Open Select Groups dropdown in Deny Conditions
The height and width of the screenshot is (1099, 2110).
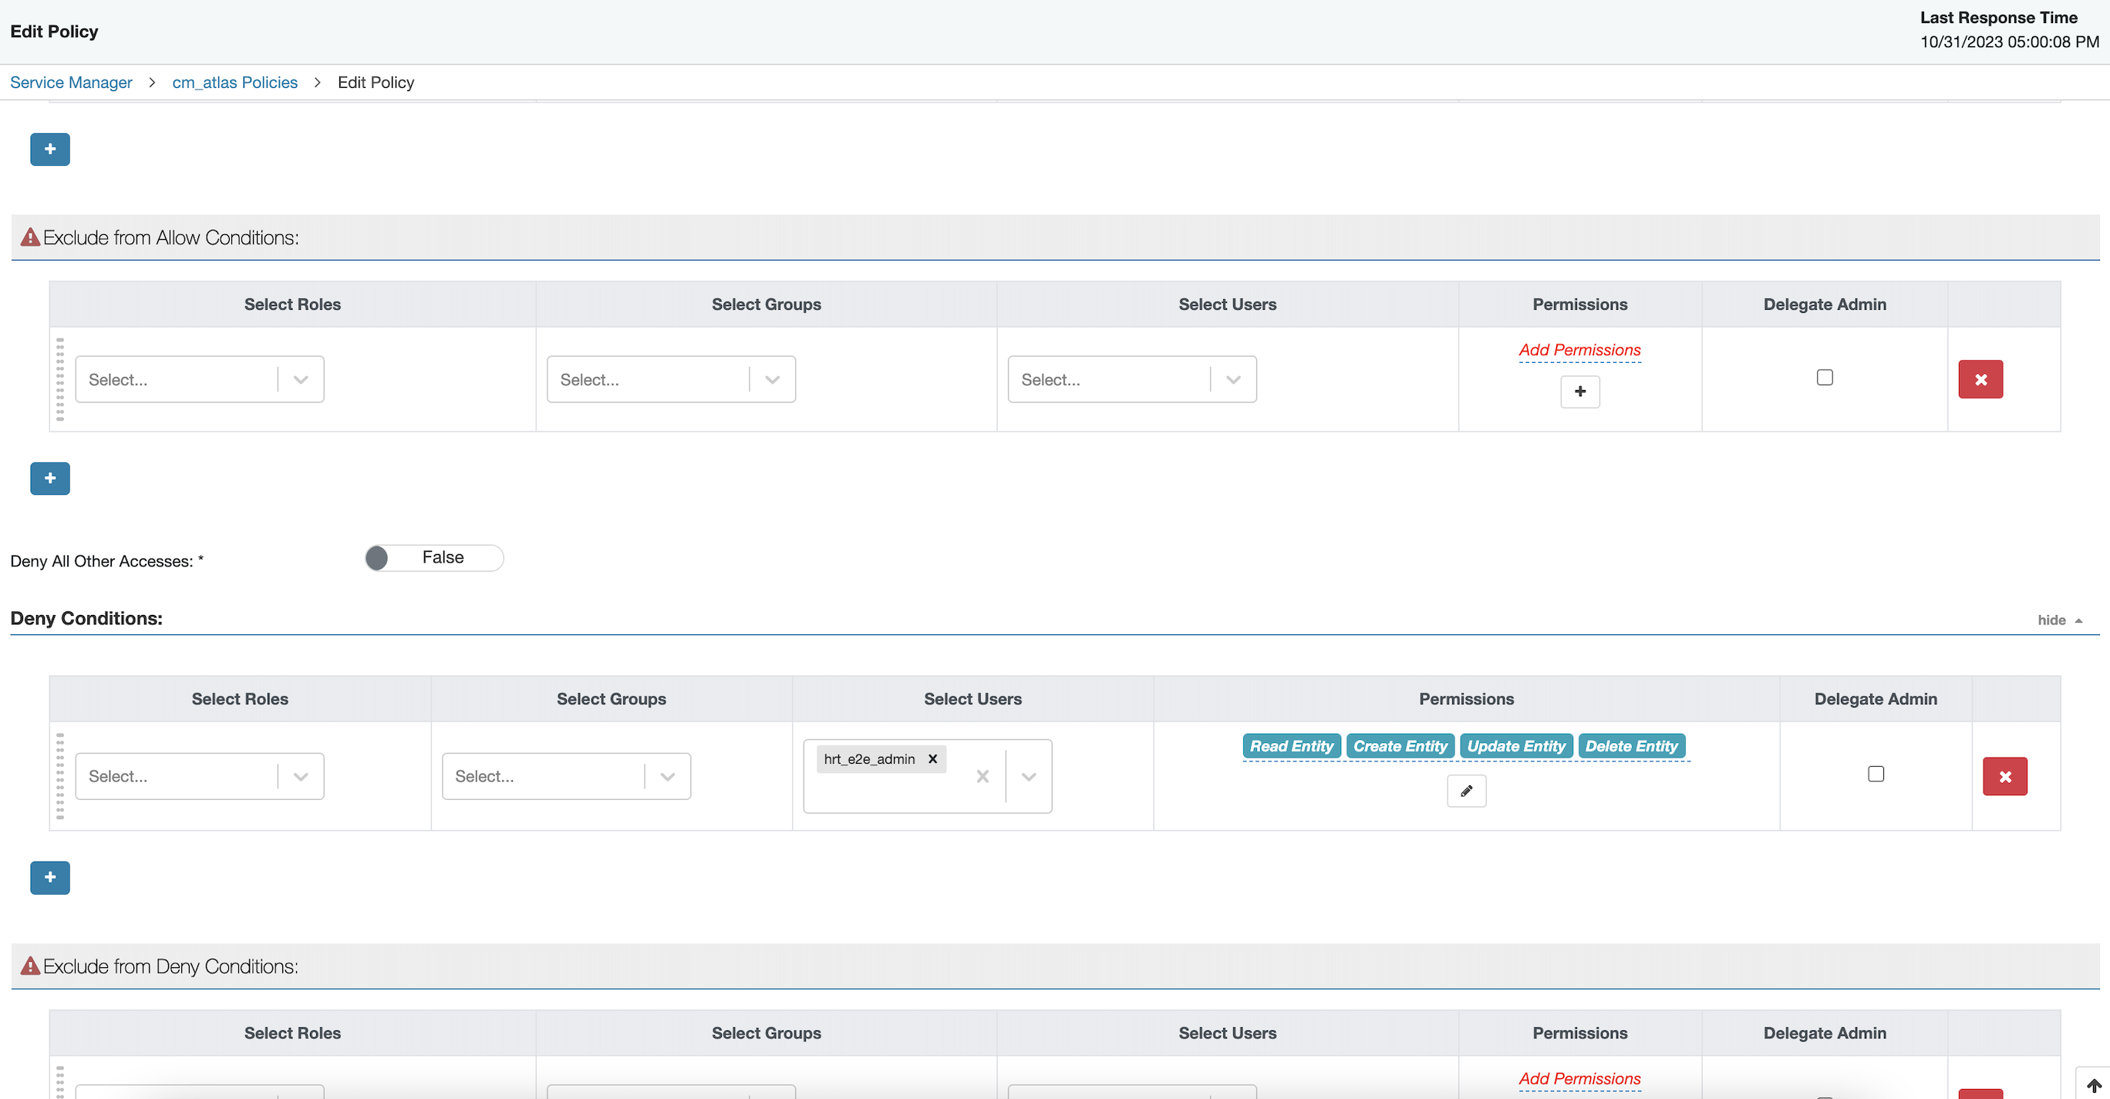[x=565, y=777]
